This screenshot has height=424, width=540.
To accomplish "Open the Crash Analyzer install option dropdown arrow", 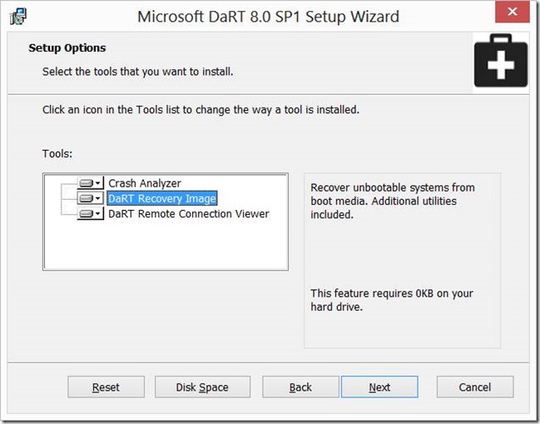I will pos(98,183).
